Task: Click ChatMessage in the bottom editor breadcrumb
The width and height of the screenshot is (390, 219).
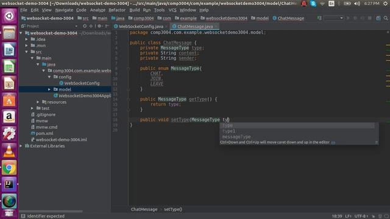Action: [144, 209]
